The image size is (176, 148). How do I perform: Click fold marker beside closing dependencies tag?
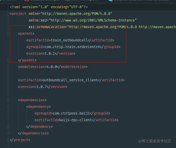pos(8,133)
